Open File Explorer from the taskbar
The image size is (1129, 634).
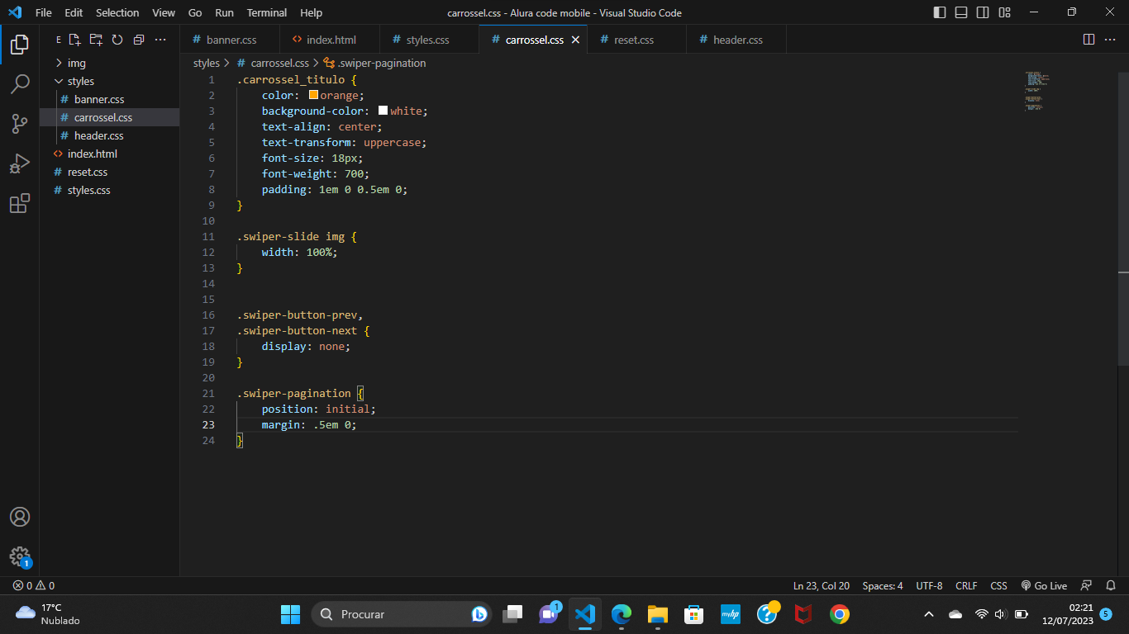(658, 614)
